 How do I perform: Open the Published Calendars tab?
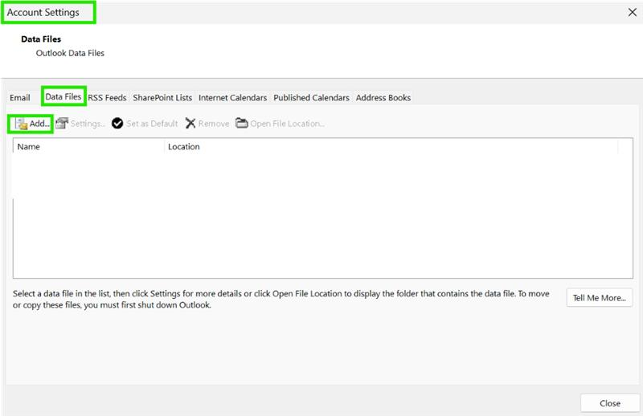click(311, 97)
